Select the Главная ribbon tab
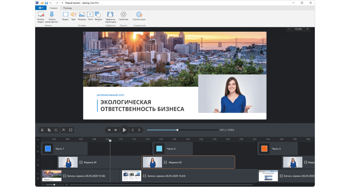Image resolution: width=350 pixels, height=187 pixels. (54, 8)
